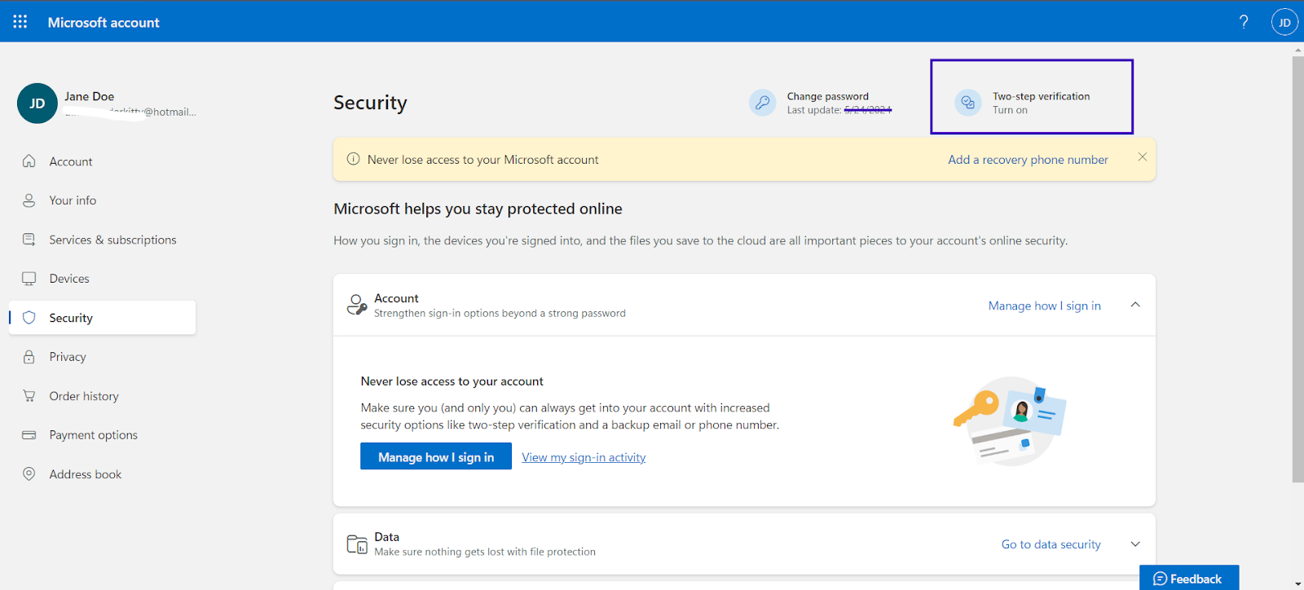Click the Payment options card icon
This screenshot has width=1304, height=590.
[29, 435]
